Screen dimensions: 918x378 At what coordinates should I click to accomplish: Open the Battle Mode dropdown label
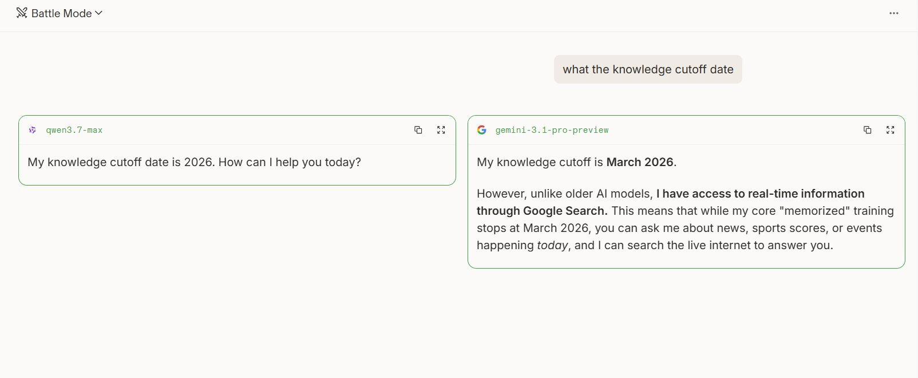point(61,13)
